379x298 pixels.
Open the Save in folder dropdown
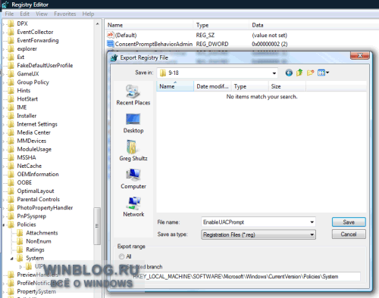(274, 73)
